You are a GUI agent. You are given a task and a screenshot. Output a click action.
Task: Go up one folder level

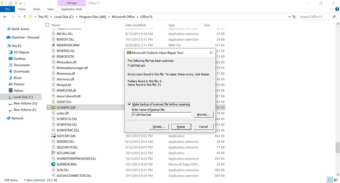tap(24, 17)
